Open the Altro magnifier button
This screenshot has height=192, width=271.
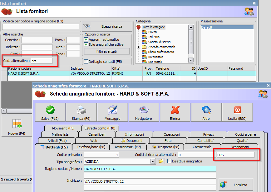206,112
